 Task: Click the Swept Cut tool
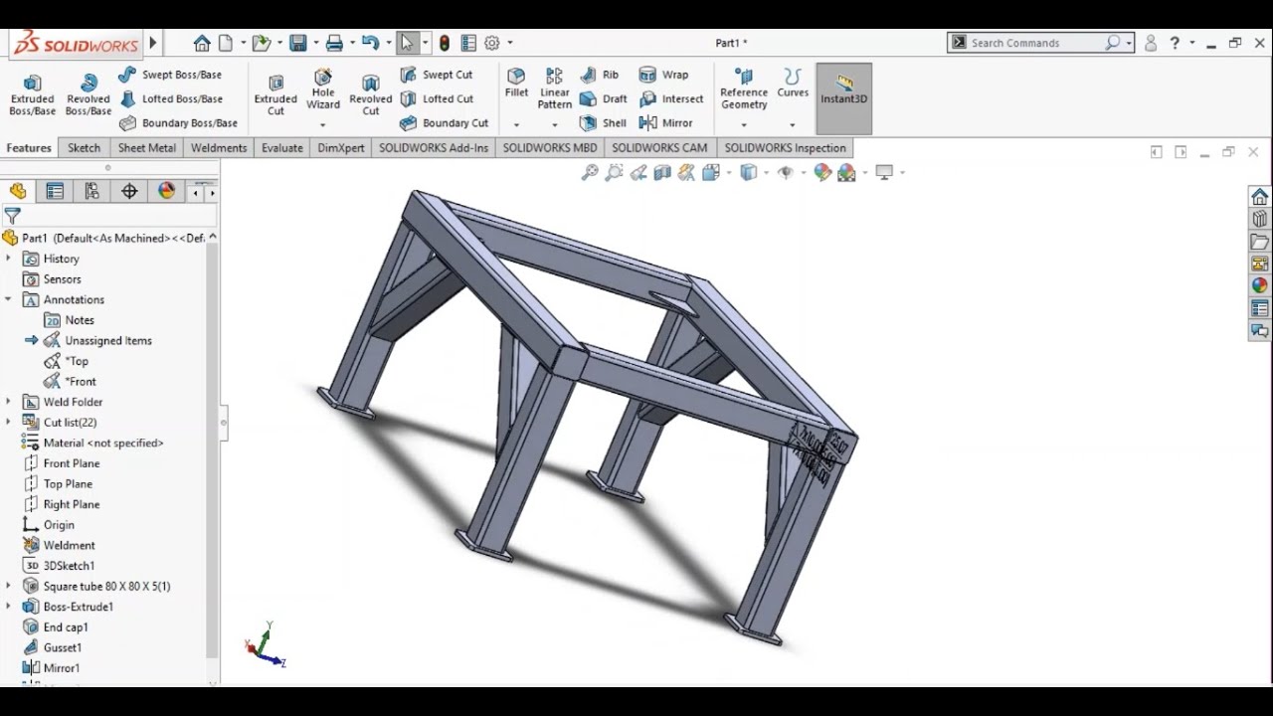coord(436,75)
